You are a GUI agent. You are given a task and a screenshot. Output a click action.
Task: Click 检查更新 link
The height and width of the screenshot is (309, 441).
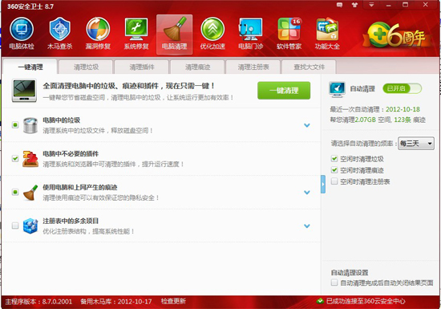point(173,301)
